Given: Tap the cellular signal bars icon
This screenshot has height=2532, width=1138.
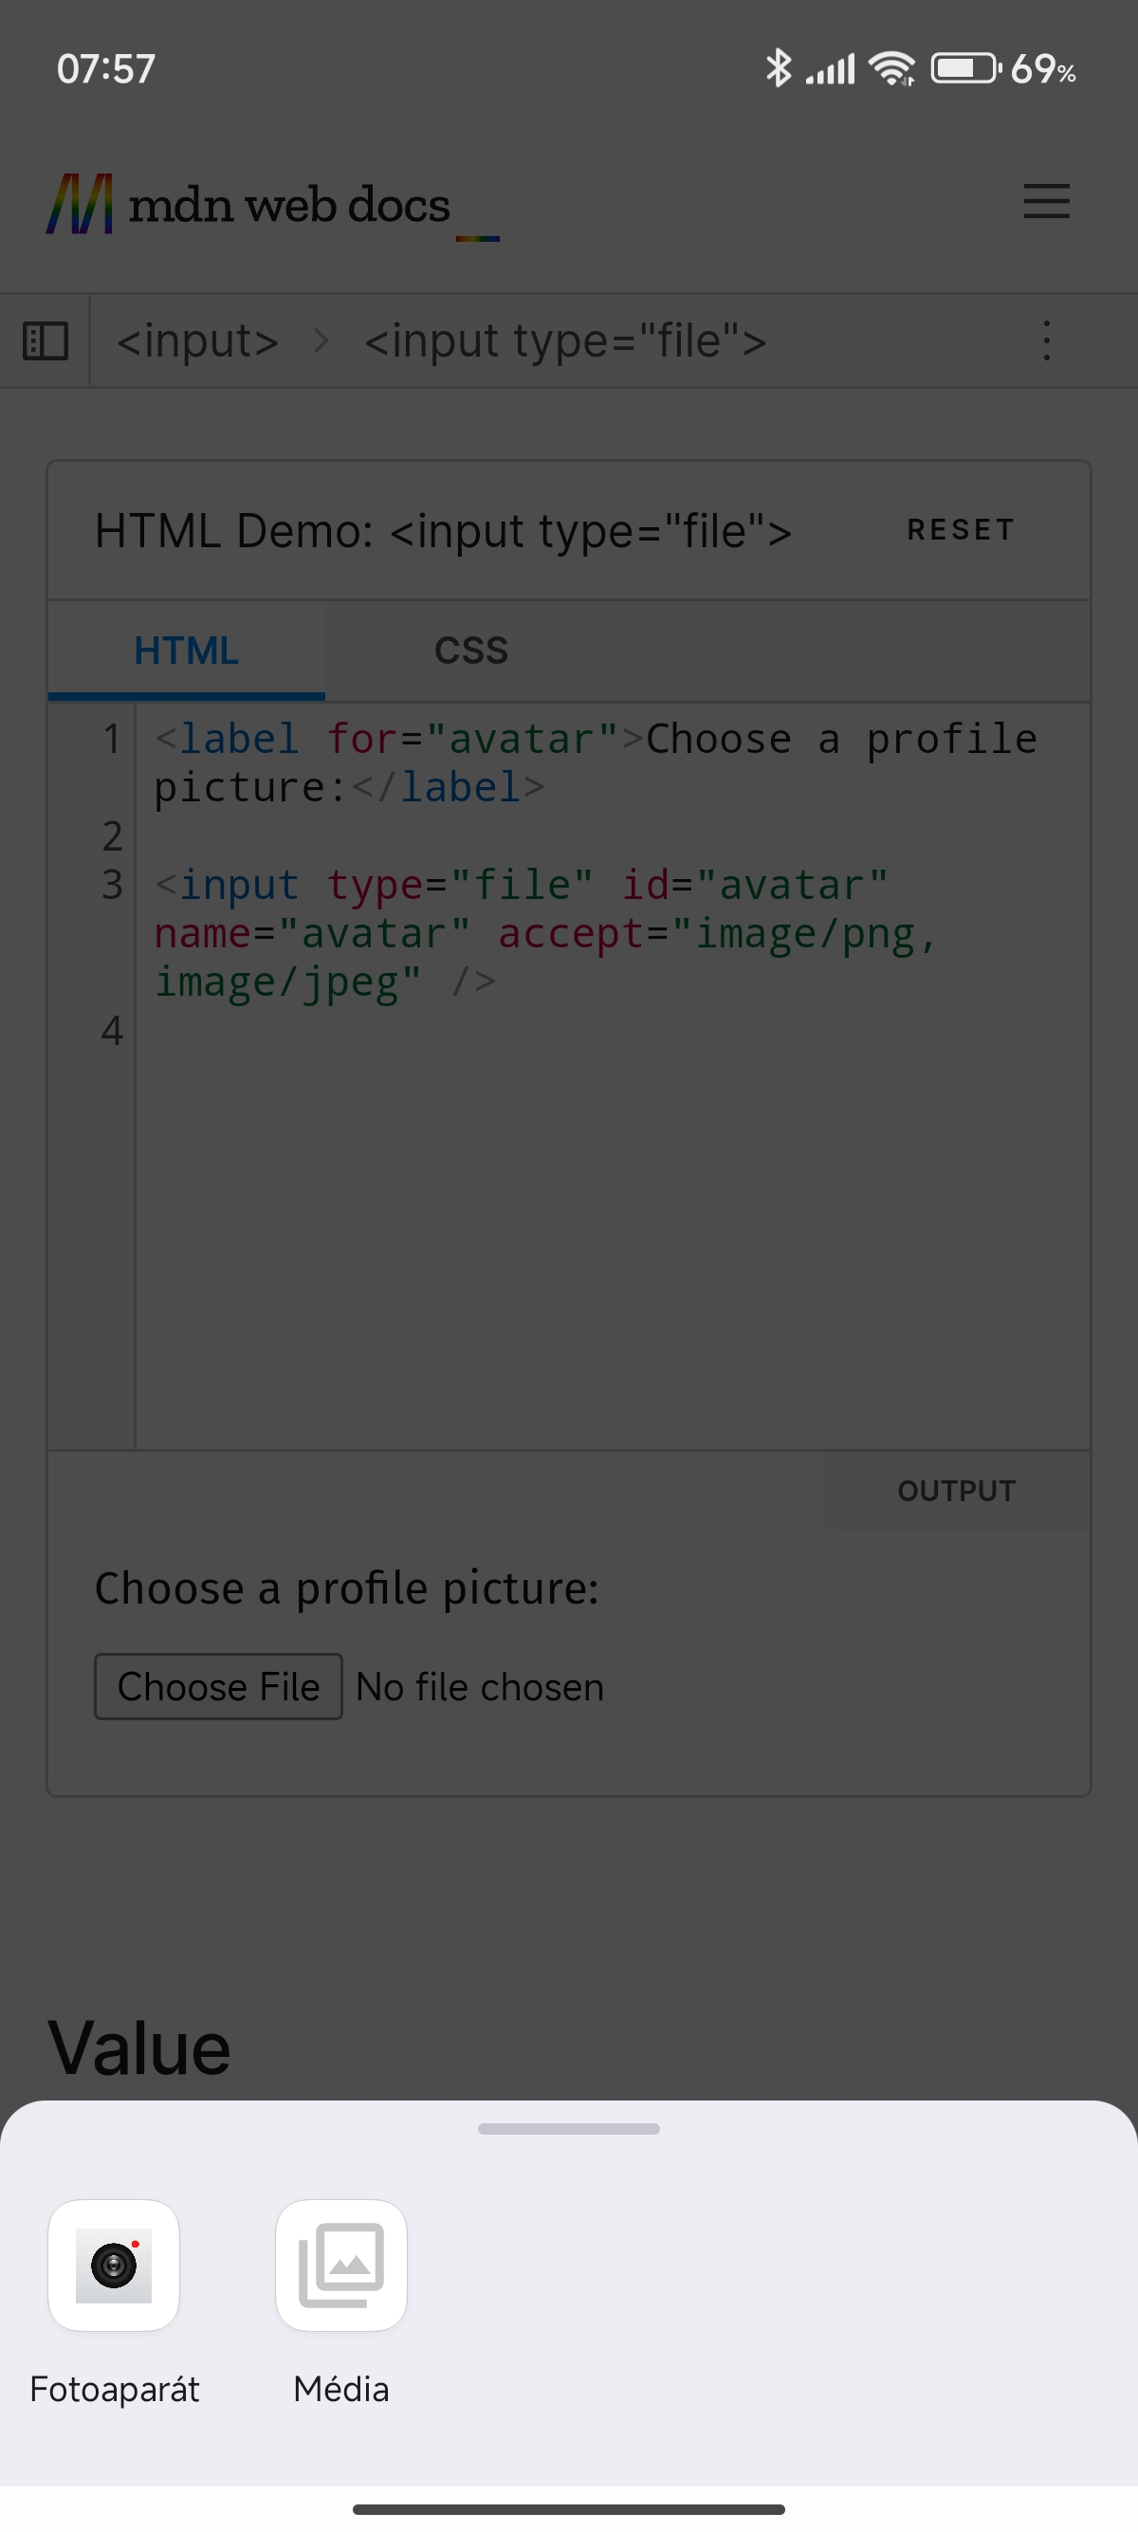Looking at the screenshot, I should [831, 69].
